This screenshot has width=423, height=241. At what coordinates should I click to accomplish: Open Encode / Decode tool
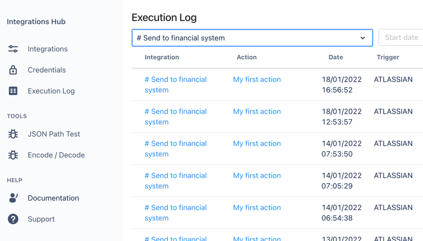(x=56, y=155)
